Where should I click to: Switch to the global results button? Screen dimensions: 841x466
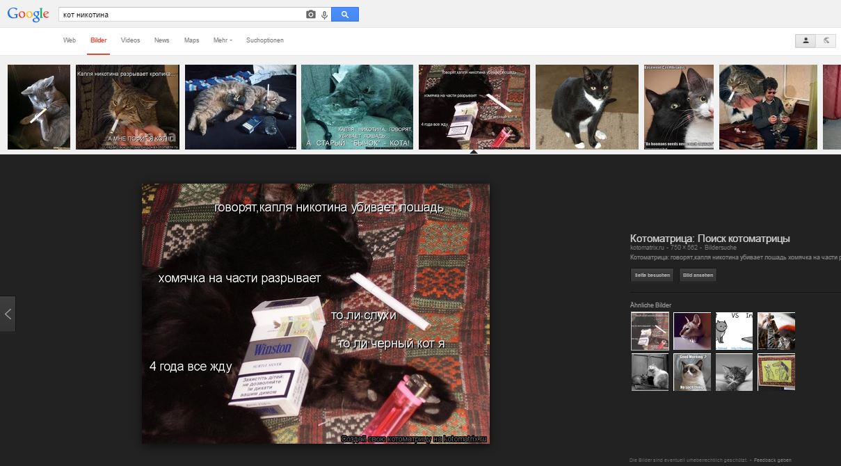(x=826, y=40)
